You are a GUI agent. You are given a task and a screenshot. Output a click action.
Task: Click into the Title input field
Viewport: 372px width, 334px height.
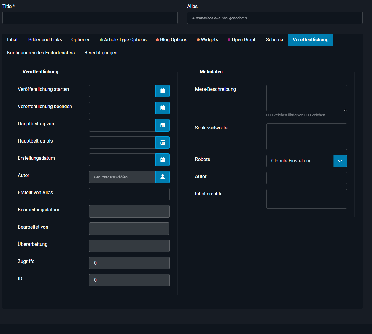90,18
